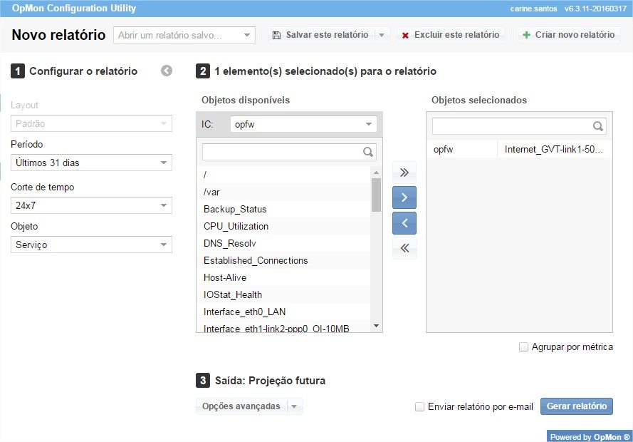Open the IC opfw combo box

tap(303, 124)
